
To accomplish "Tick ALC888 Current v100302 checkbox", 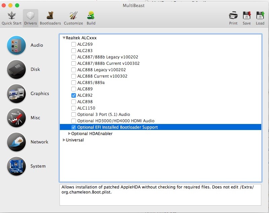I will (74, 76).
